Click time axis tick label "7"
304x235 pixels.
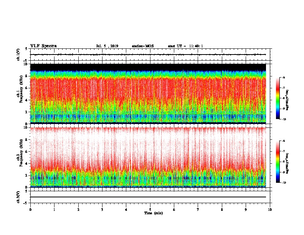198,210
